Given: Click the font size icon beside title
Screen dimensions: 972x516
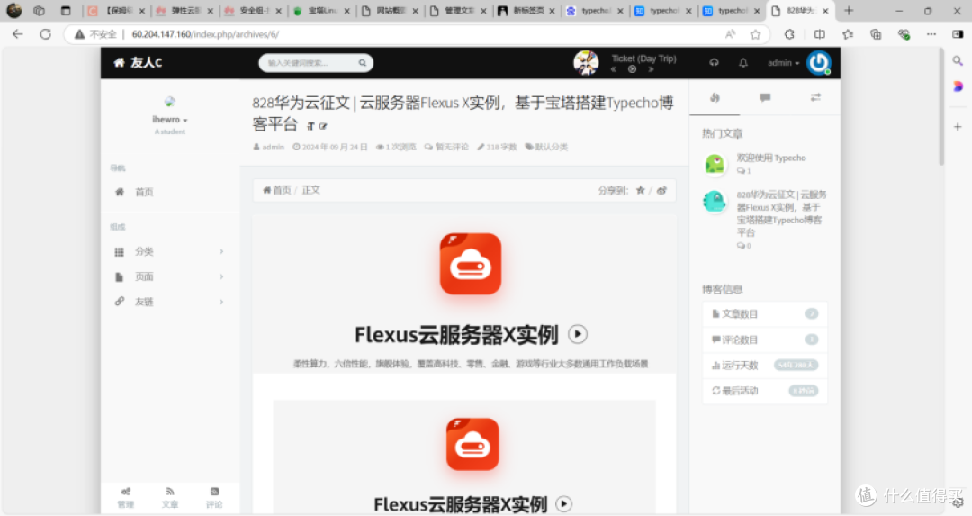Looking at the screenshot, I should point(310,126).
